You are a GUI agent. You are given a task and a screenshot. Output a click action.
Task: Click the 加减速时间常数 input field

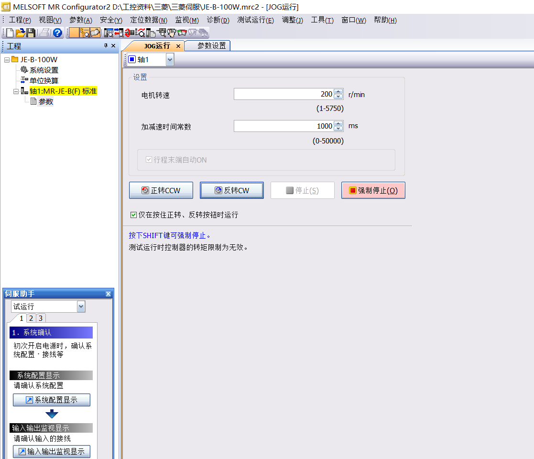point(283,126)
